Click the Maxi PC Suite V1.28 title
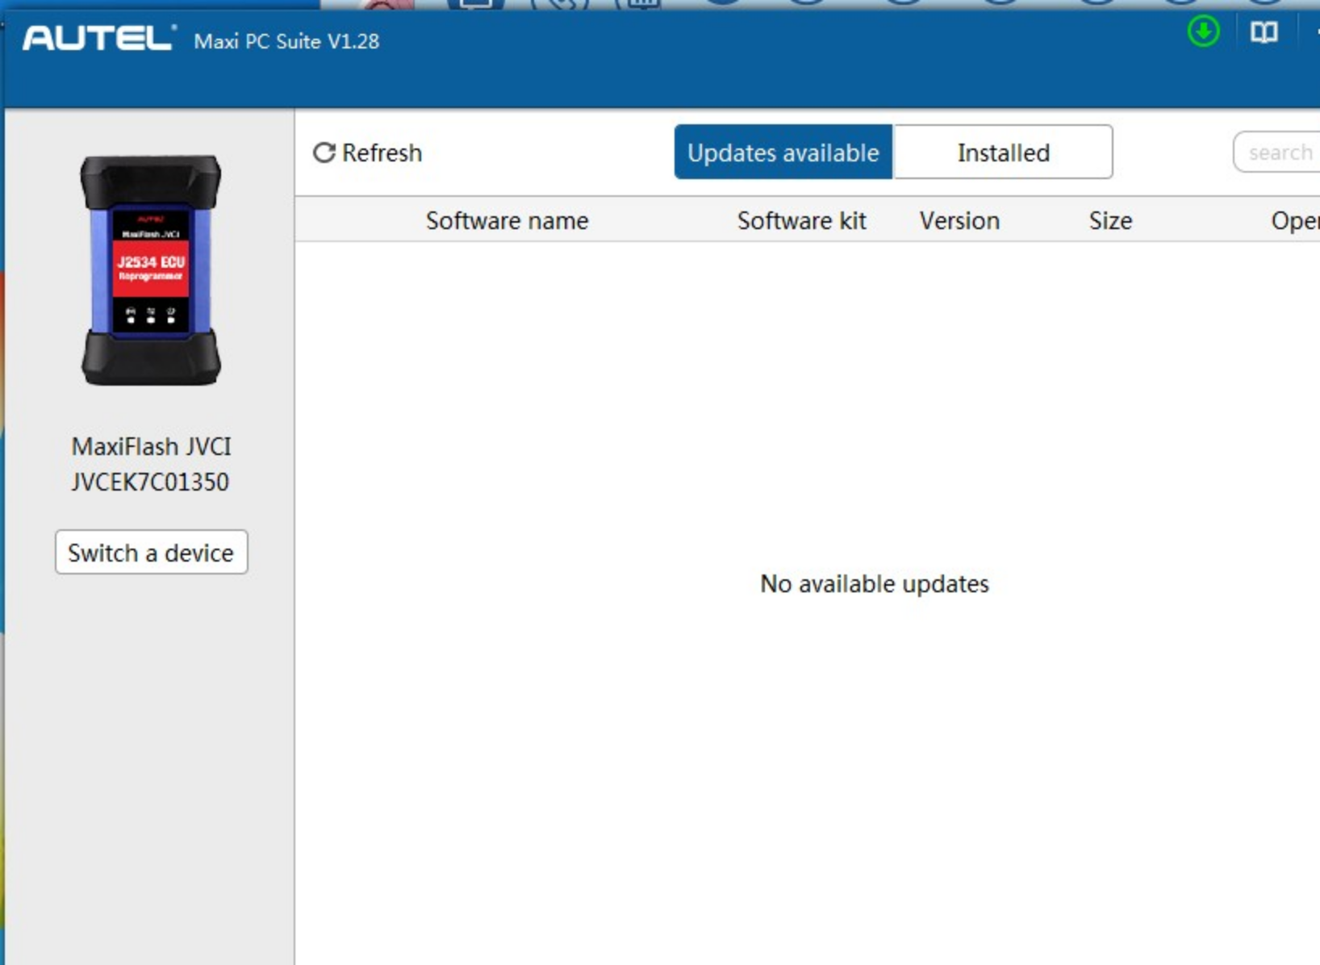This screenshot has width=1320, height=965. tap(286, 41)
